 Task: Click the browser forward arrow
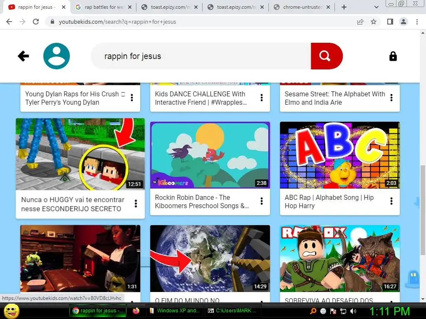(22, 22)
